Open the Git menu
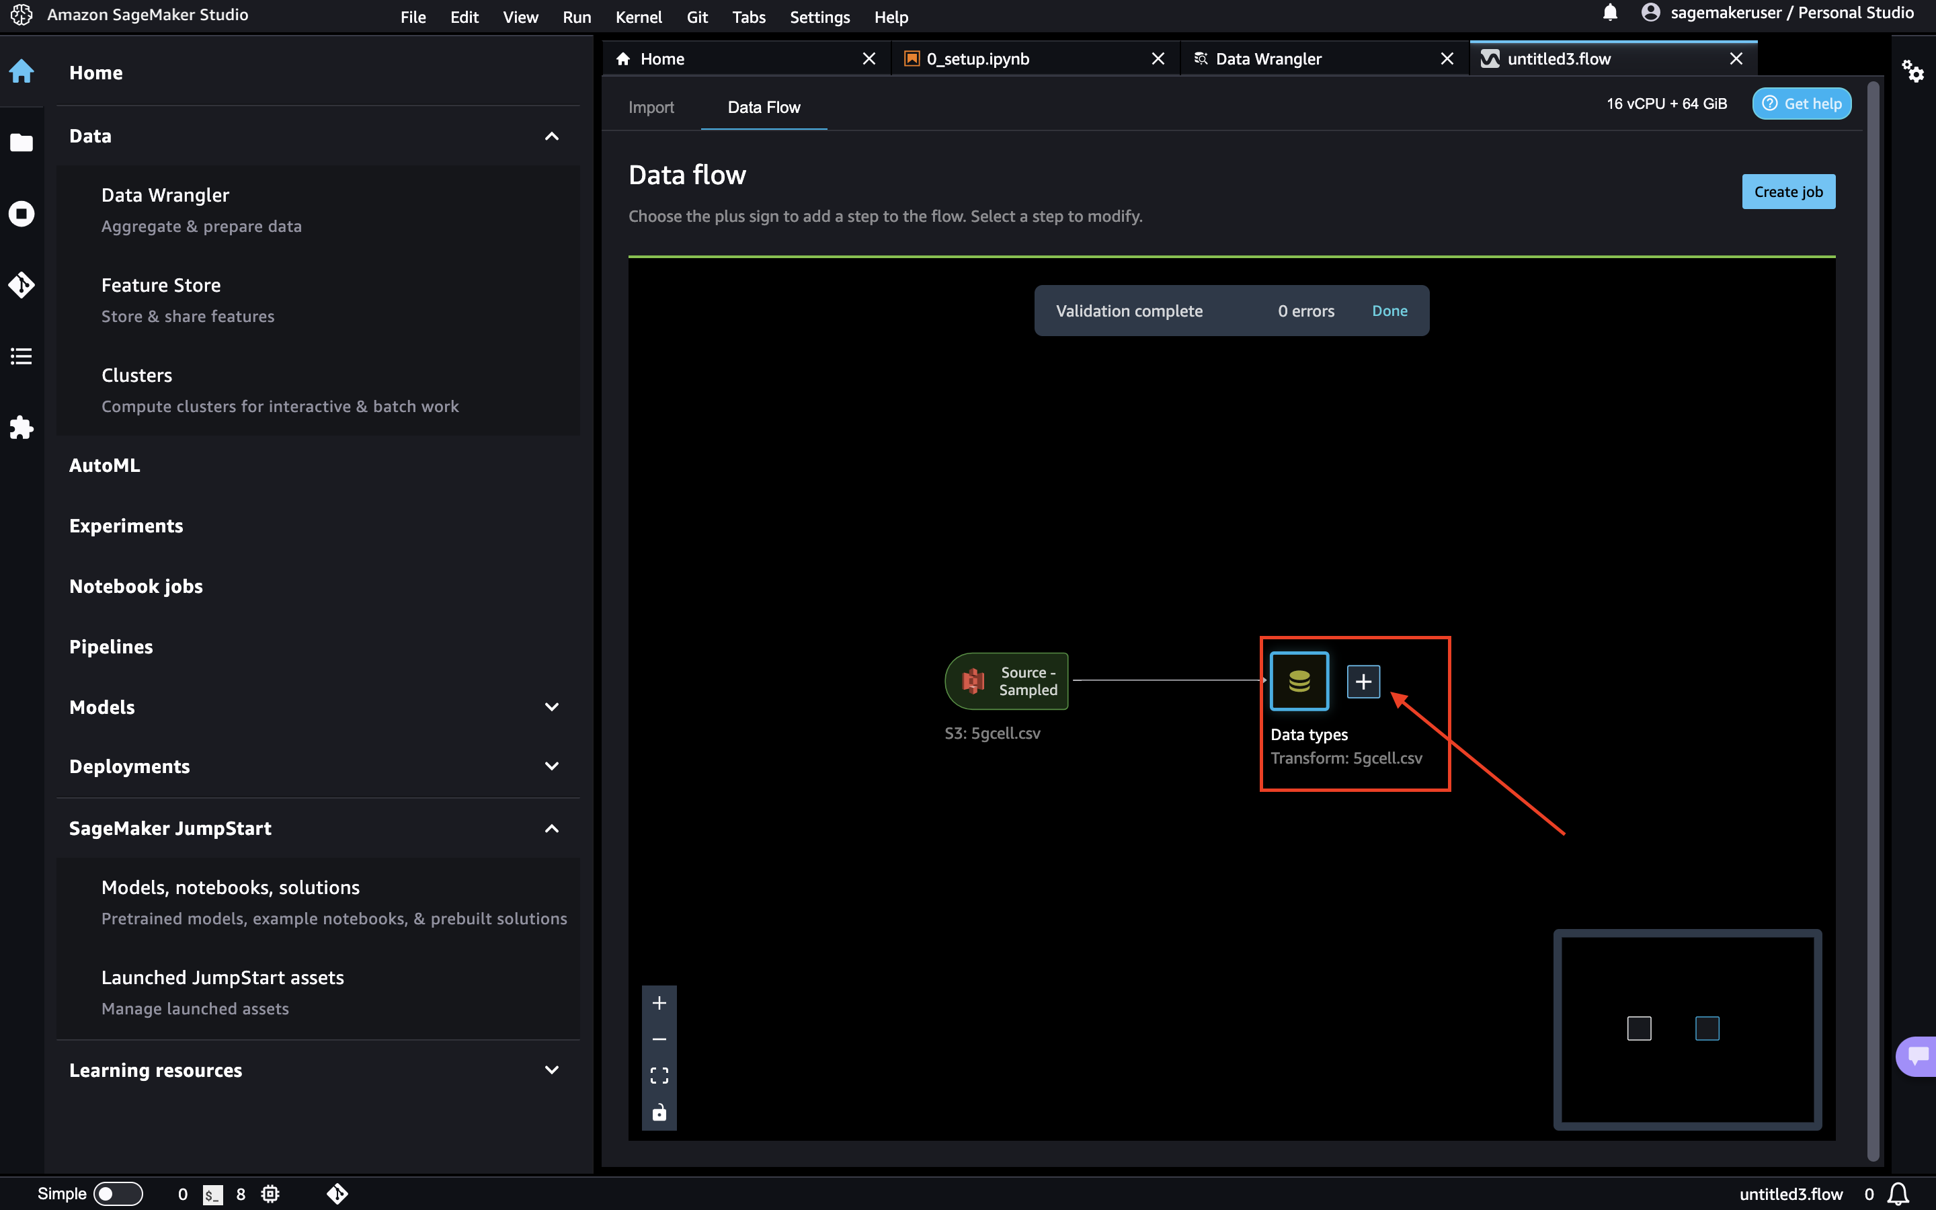Screen dimensions: 1936x1210 coord(697,17)
